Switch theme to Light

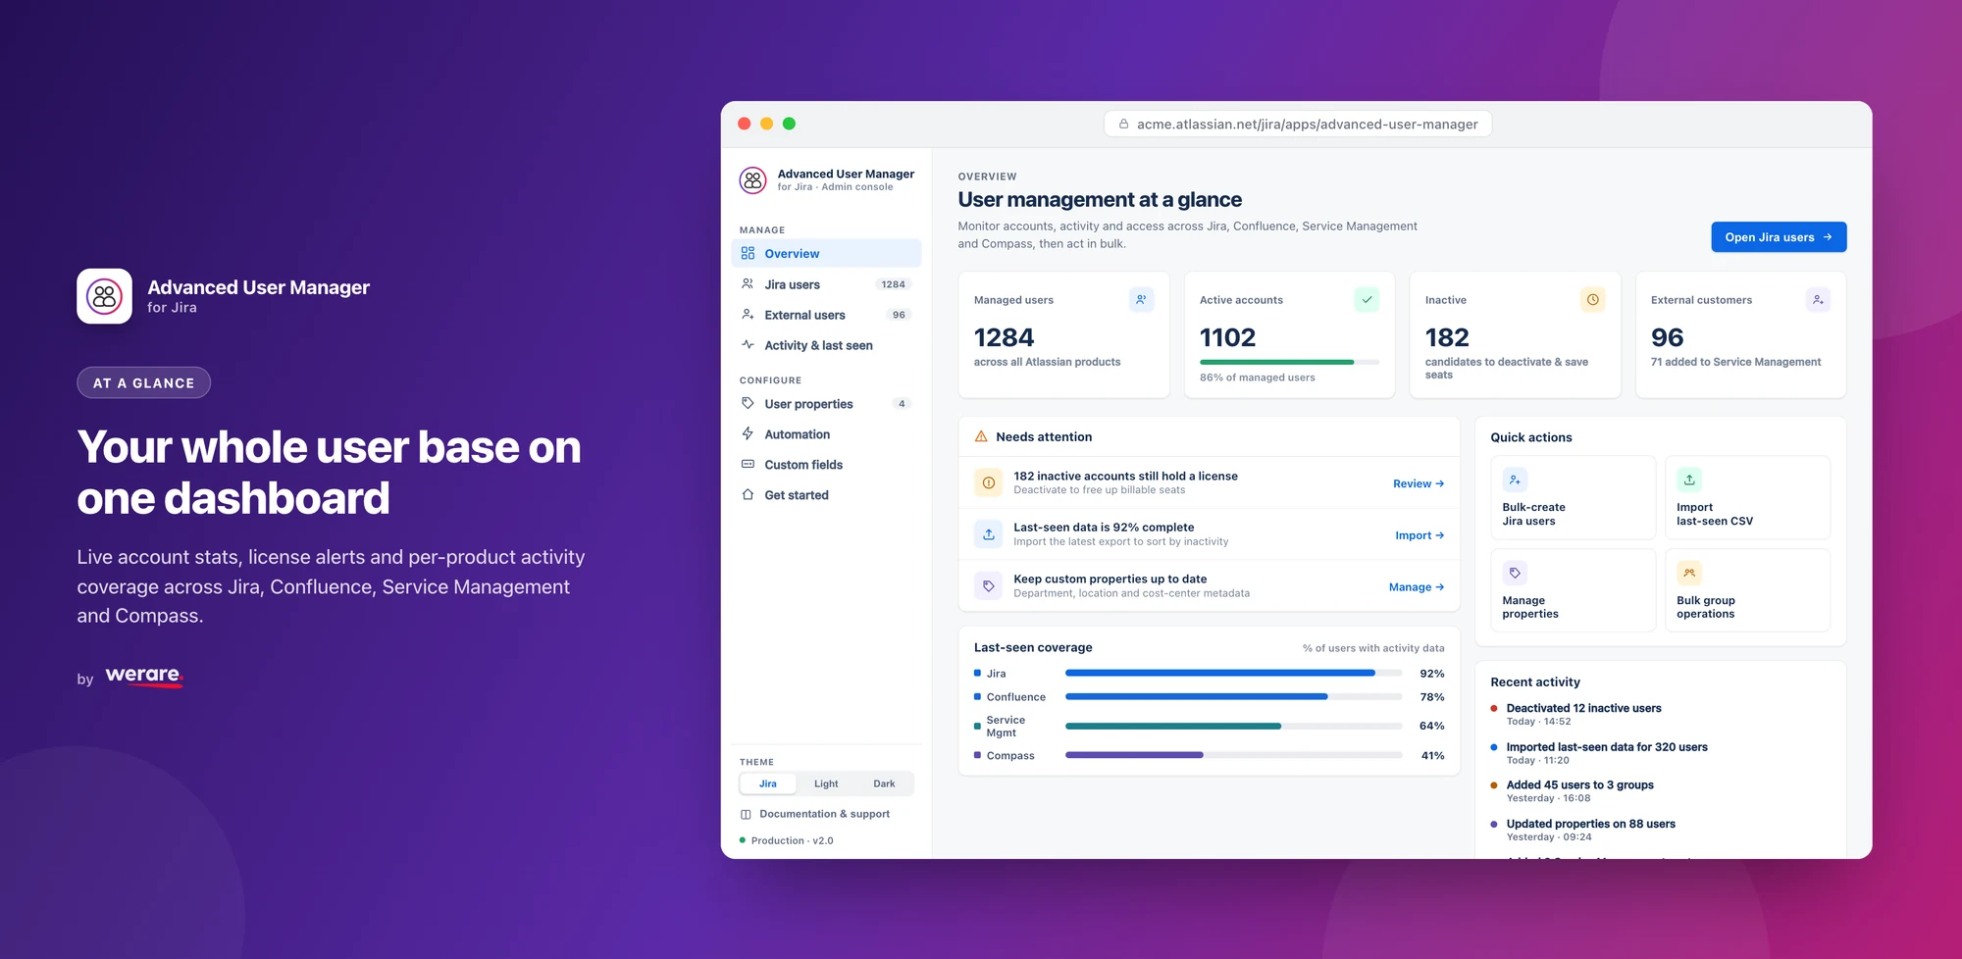(x=826, y=783)
